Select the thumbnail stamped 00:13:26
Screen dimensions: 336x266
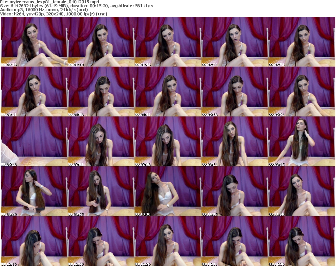[x=168, y=241]
